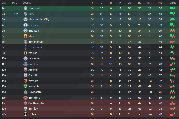The image size is (179, 119).
Task: Click the EC2 info tag for Bury
Action: point(15,14)
